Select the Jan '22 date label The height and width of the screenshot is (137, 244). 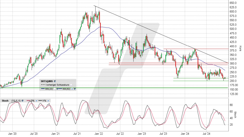(x=99, y=134)
